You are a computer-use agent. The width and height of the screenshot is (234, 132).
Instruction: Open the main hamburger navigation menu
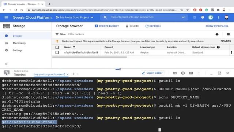pos(6,17)
